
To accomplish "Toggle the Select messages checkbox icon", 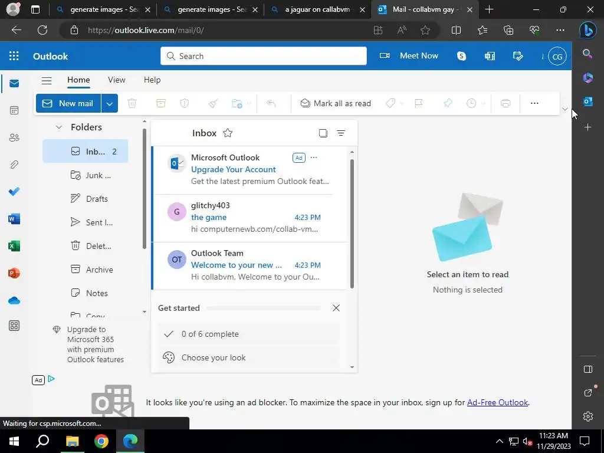I will 323,133.
